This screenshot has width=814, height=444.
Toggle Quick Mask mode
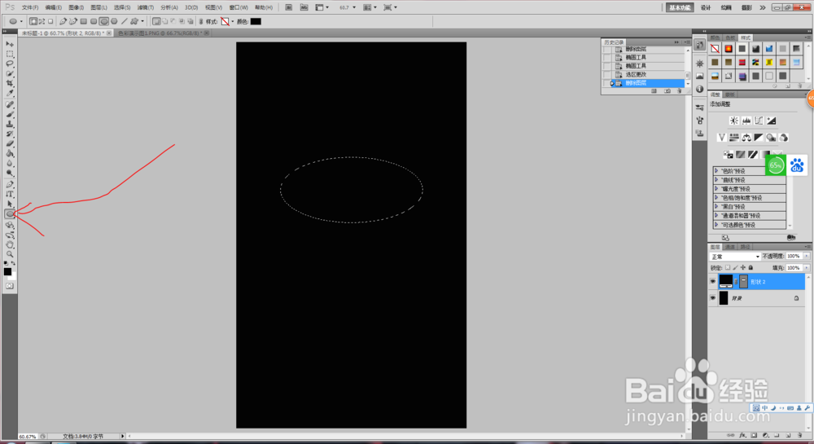9,286
